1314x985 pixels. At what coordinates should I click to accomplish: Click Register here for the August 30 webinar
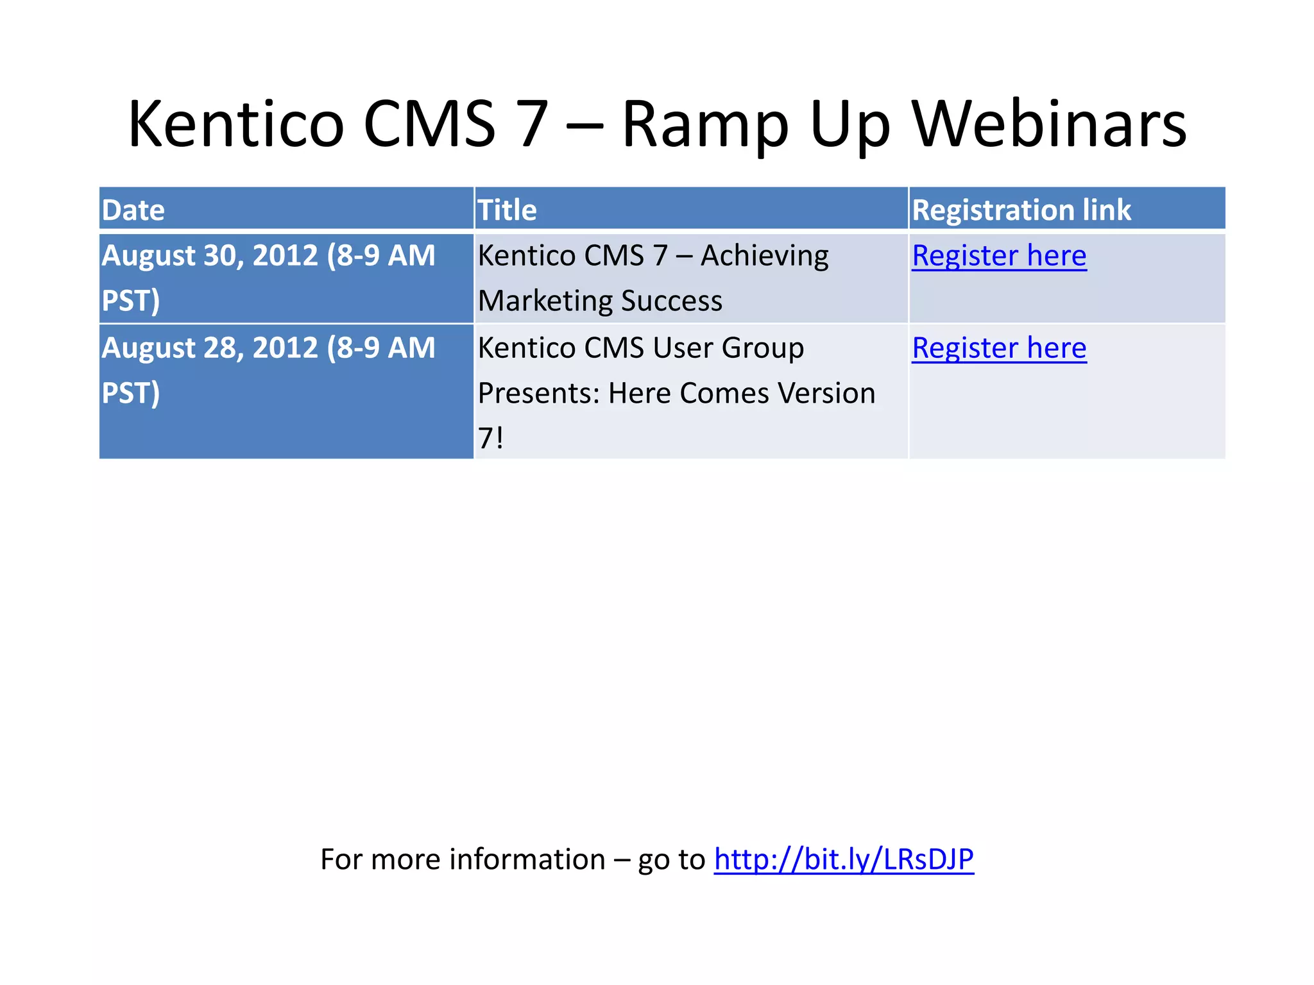tap(999, 256)
